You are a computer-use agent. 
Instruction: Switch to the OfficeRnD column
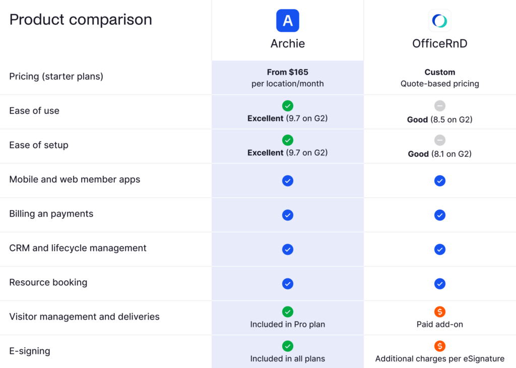click(439, 43)
